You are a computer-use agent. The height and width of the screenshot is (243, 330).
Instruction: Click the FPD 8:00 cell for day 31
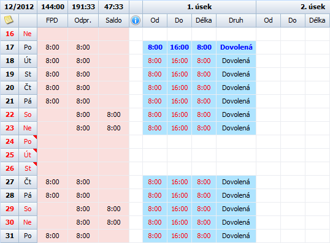(x=52, y=236)
